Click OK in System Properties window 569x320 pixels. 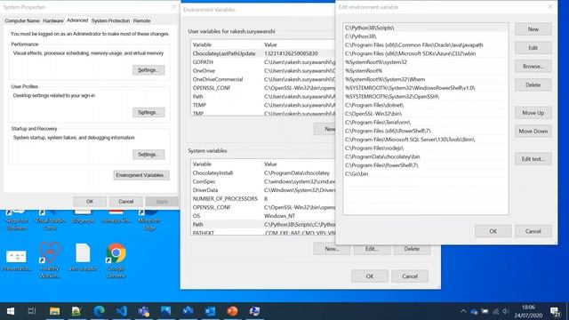(90, 202)
